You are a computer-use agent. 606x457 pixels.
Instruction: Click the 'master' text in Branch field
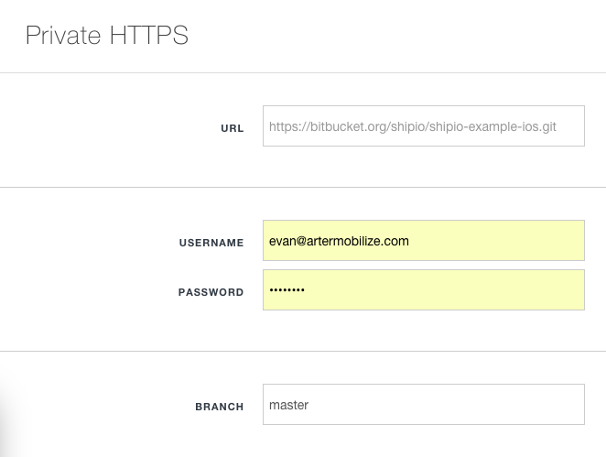click(x=288, y=405)
